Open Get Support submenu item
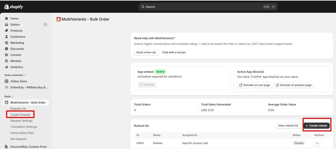 click(x=18, y=139)
